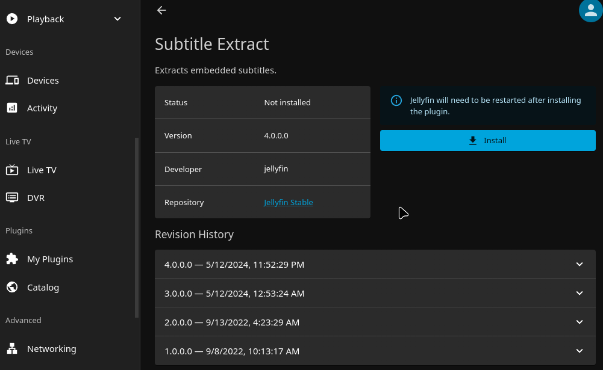
Task: Click the version value 4.0.0.0 in table
Action: click(x=276, y=135)
